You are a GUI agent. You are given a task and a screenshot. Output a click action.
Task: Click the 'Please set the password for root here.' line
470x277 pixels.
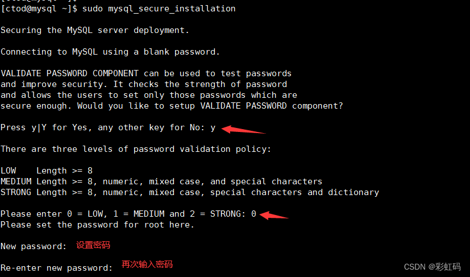pyautogui.click(x=97, y=225)
